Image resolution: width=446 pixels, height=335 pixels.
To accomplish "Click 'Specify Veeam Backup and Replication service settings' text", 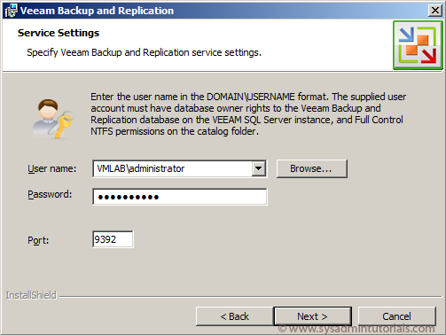I will click(x=145, y=52).
